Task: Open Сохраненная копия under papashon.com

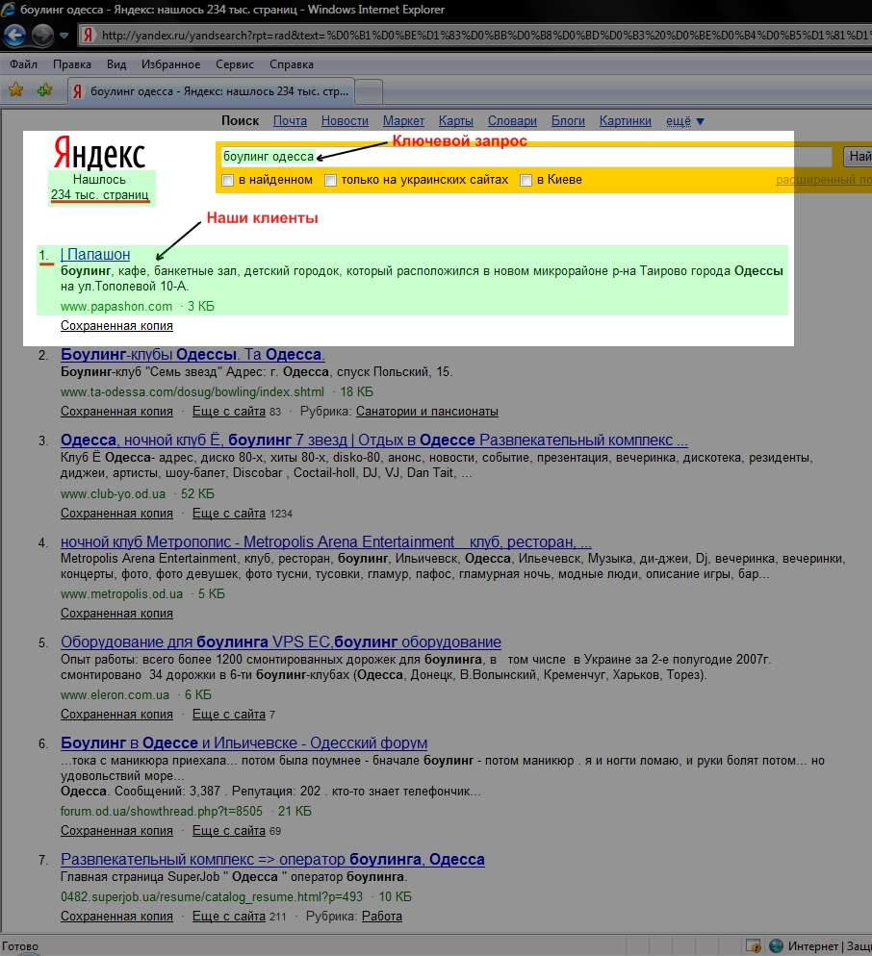Action: tap(116, 326)
